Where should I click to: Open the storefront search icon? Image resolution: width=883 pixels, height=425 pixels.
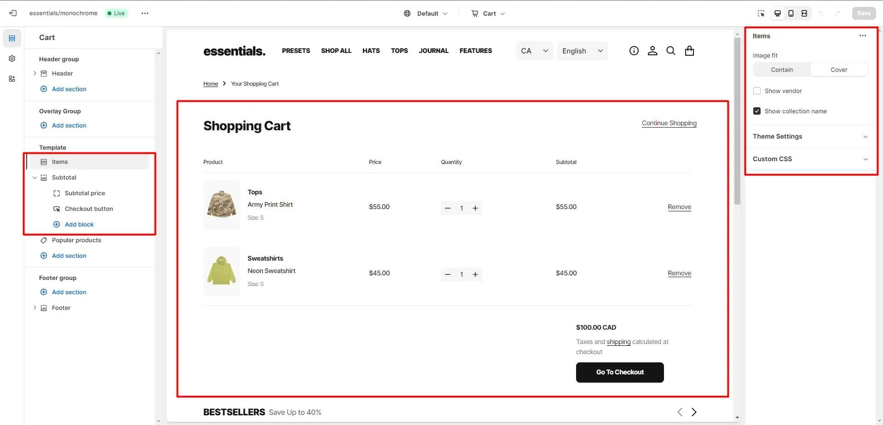pyautogui.click(x=671, y=51)
